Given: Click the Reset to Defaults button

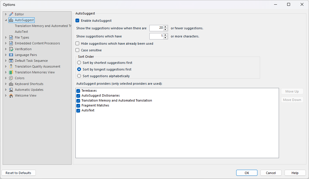Looking at the screenshot, I should tap(18, 173).
